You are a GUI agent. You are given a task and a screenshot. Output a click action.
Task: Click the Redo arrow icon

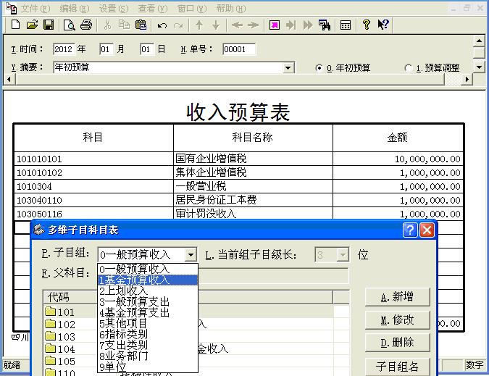point(178,25)
